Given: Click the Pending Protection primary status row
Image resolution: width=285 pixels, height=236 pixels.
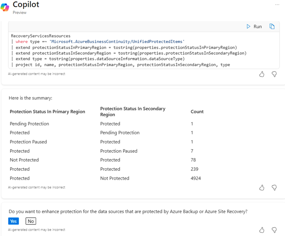Looking at the screenshot, I should point(29,124).
